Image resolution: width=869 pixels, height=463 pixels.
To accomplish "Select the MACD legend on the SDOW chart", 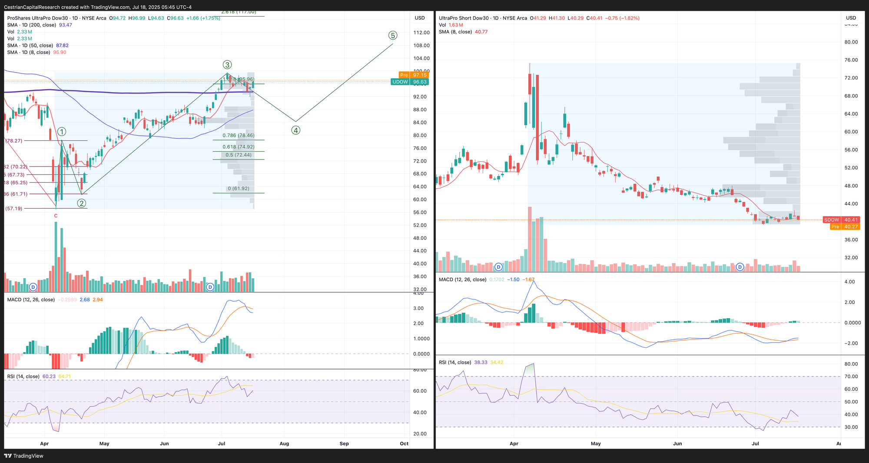I will [x=487, y=280].
